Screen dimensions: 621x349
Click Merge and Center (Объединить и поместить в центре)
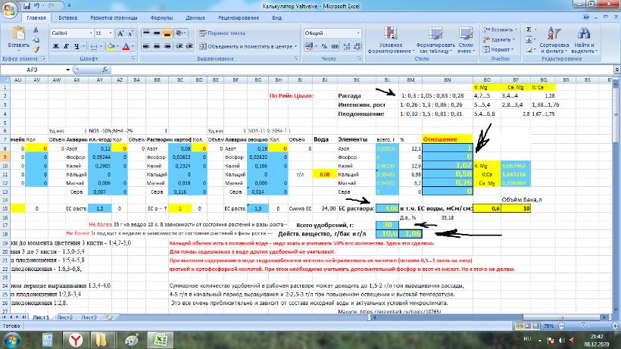point(246,46)
